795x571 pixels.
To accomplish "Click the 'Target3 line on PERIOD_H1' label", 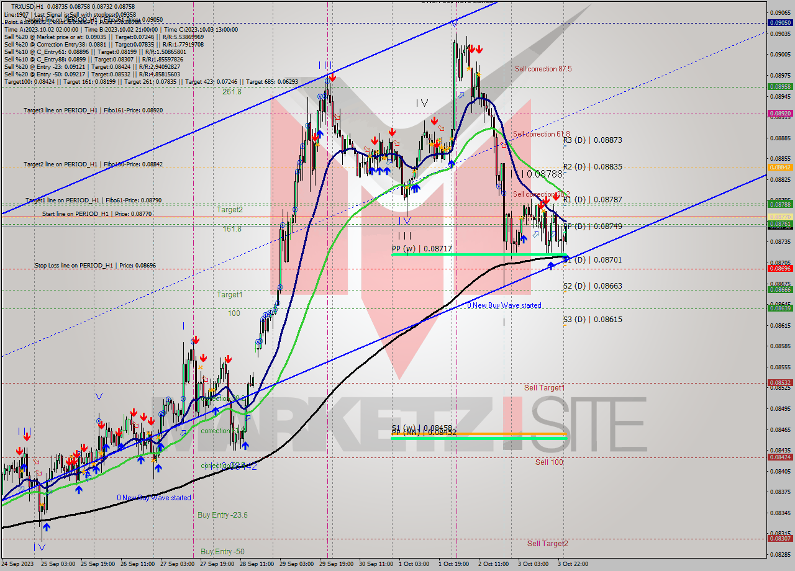I will coord(93,110).
